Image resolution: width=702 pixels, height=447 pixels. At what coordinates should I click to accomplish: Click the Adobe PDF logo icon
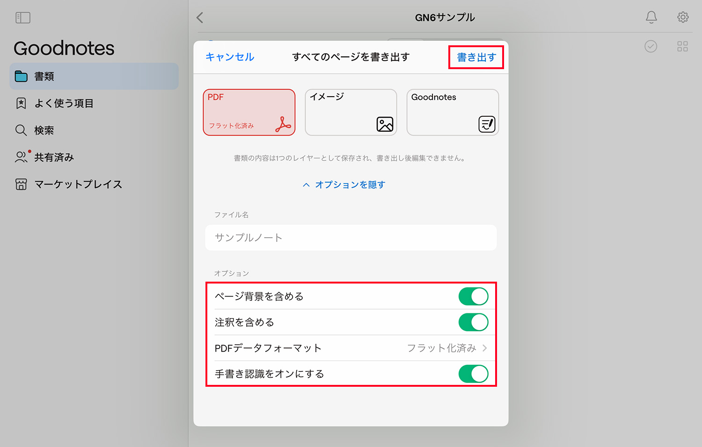(x=283, y=124)
